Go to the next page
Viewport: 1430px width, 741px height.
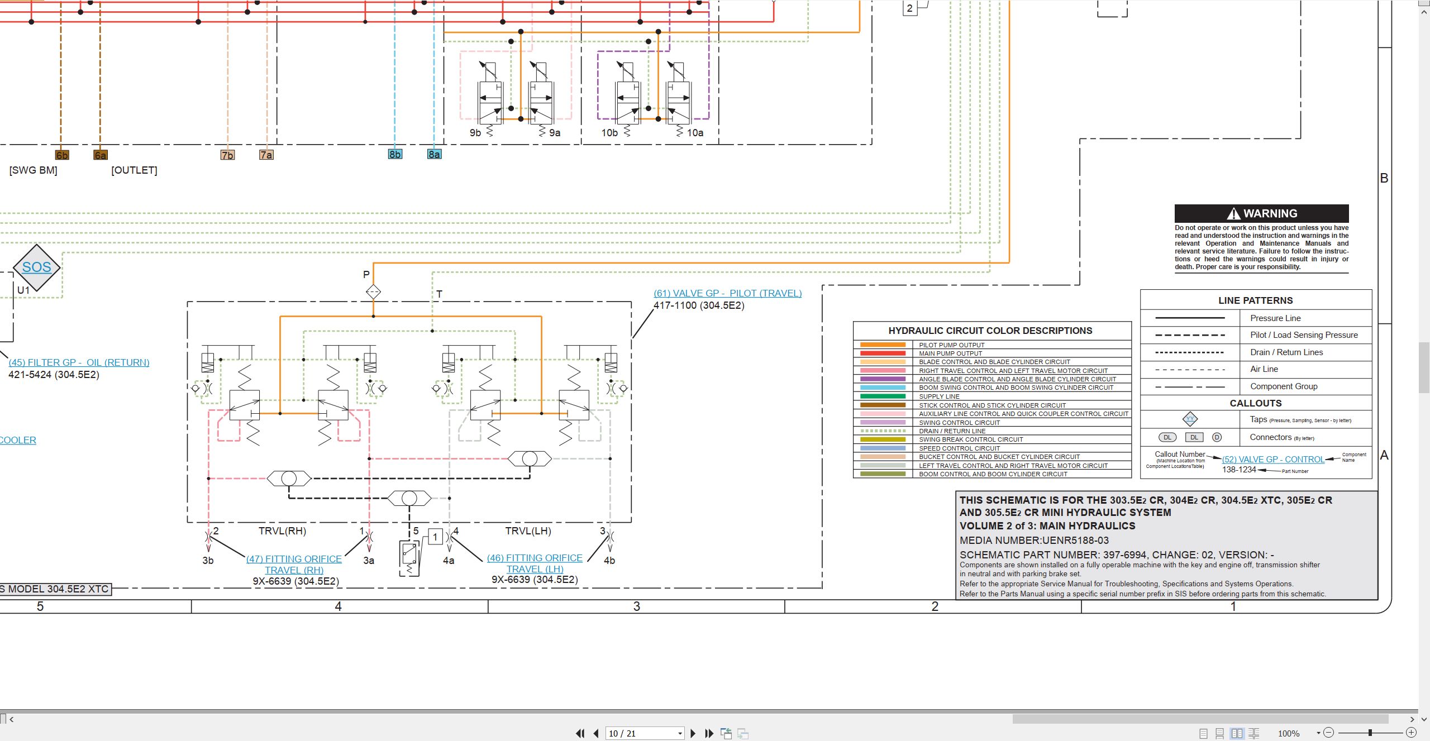693,733
